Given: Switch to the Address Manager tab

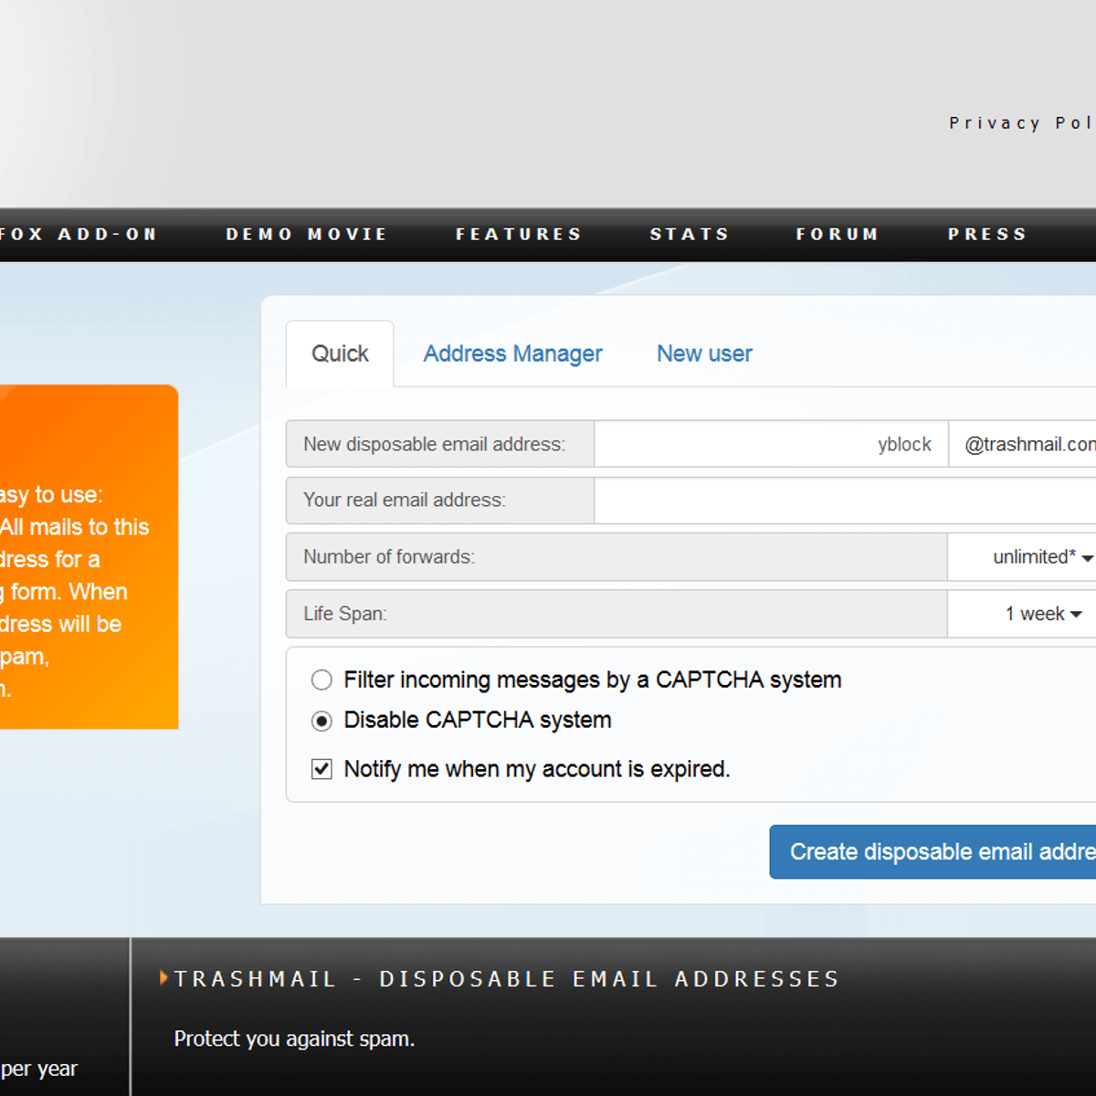Looking at the screenshot, I should (x=512, y=354).
